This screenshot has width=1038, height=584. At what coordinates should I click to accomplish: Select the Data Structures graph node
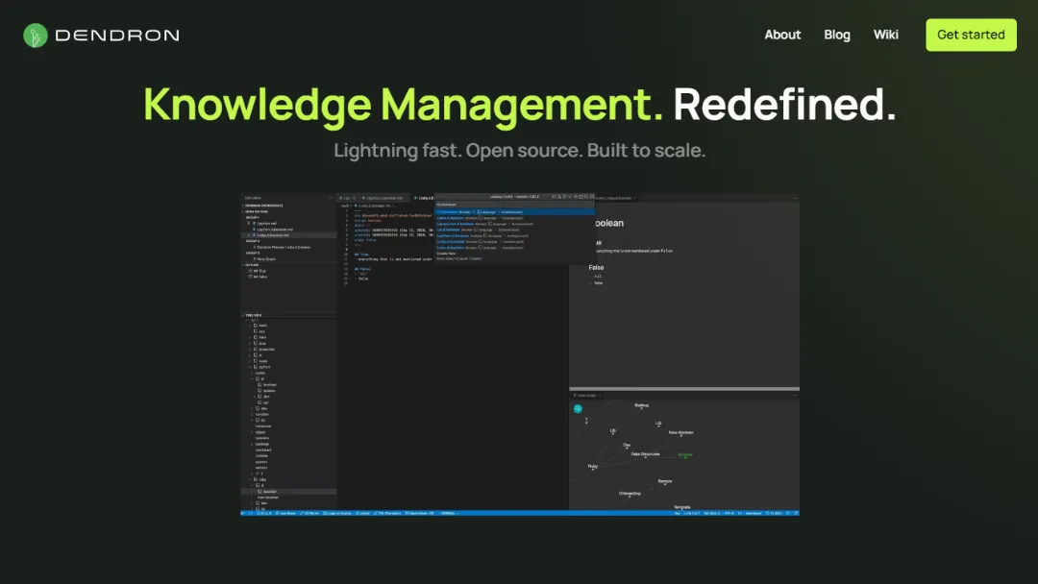pos(646,454)
